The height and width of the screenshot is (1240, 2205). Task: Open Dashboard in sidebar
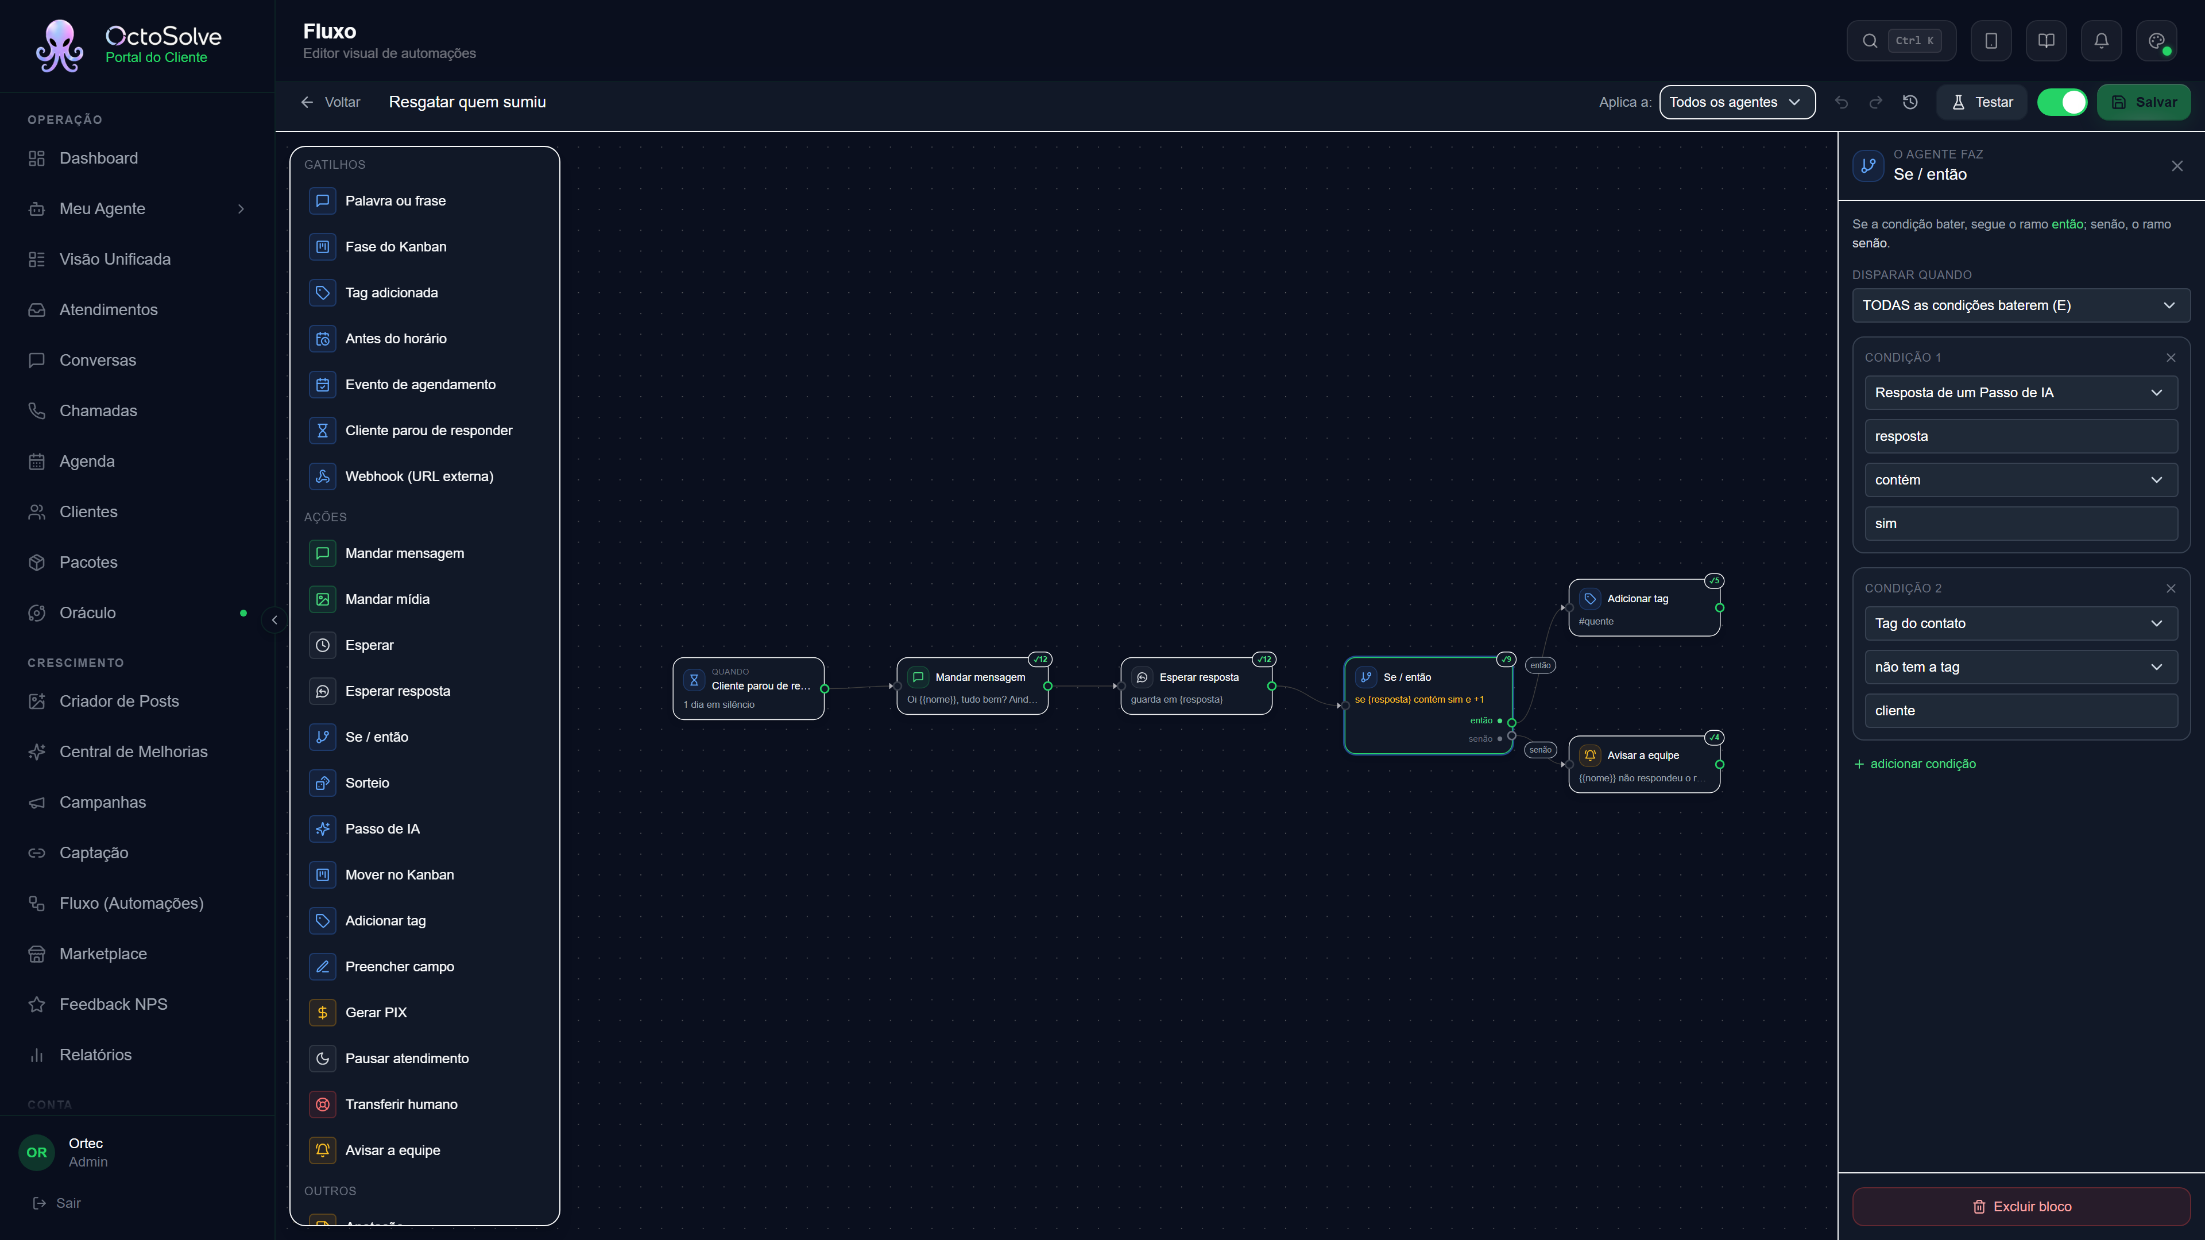[137, 158]
